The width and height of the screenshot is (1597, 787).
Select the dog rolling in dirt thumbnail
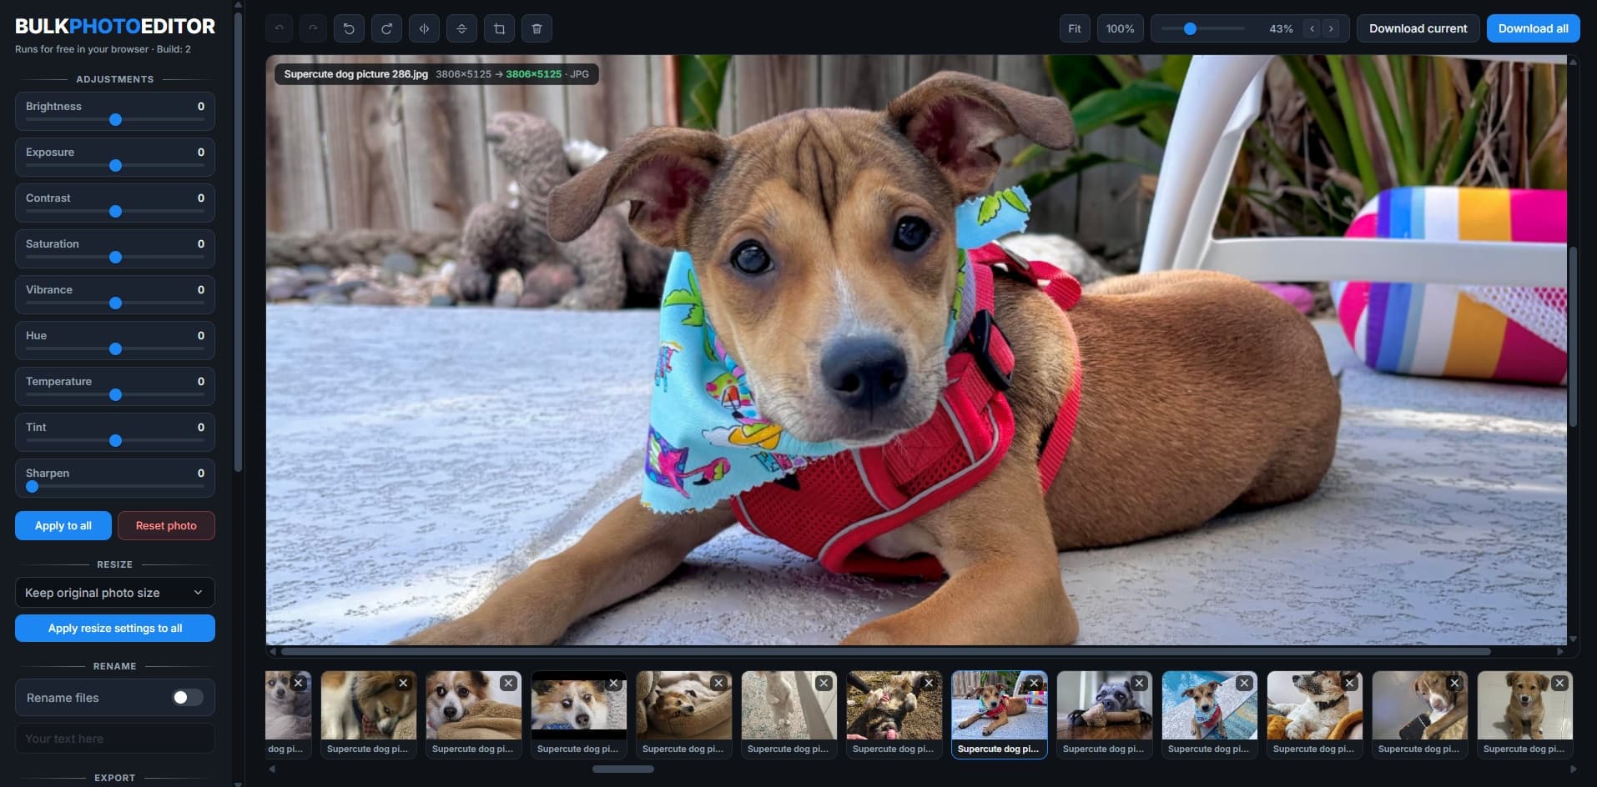(x=894, y=715)
